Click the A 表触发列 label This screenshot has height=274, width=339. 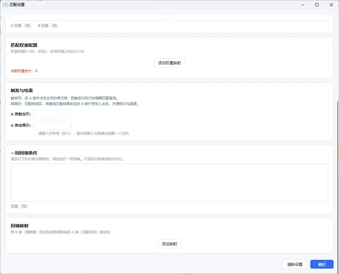click(x=21, y=114)
